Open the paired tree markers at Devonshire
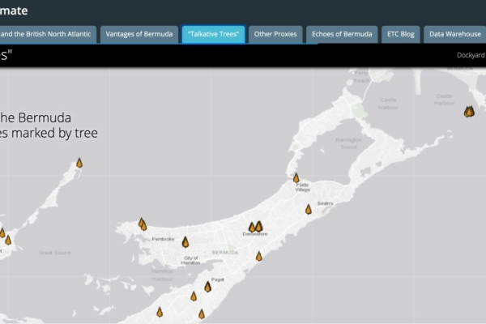Screen dimensions: 486x324 click(x=255, y=227)
